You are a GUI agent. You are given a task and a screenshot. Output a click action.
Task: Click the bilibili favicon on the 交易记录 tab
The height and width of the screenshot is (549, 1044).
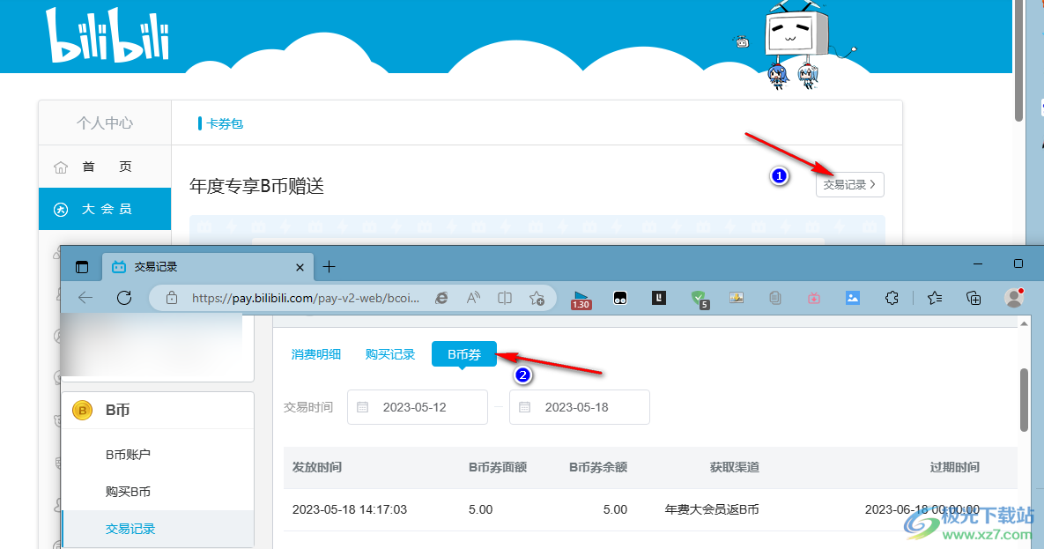(x=119, y=267)
